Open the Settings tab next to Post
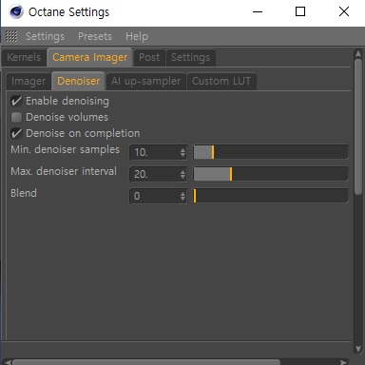The width and height of the screenshot is (365, 365). (190, 57)
